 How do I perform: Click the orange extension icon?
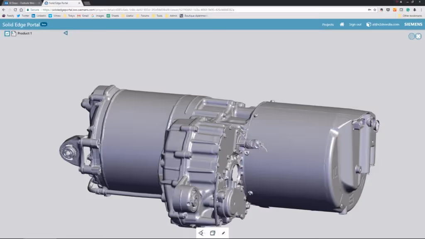(395, 10)
